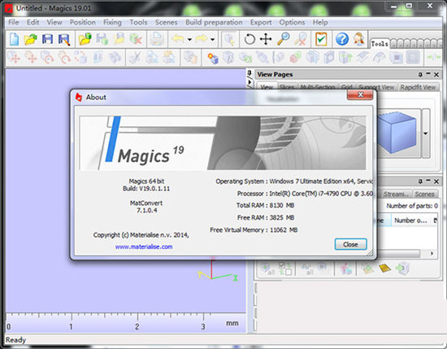The image size is (447, 349).
Task: Click the select/unselect checkbox icon in parts panel
Action: (x=284, y=268)
